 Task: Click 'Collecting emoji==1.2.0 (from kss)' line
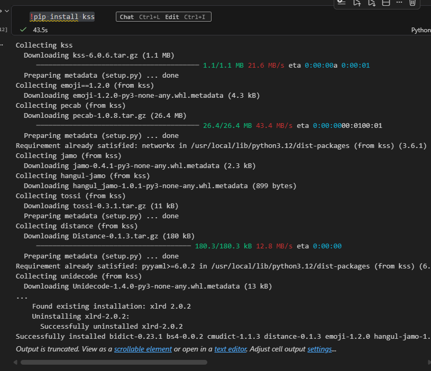pyautogui.click(x=85, y=86)
